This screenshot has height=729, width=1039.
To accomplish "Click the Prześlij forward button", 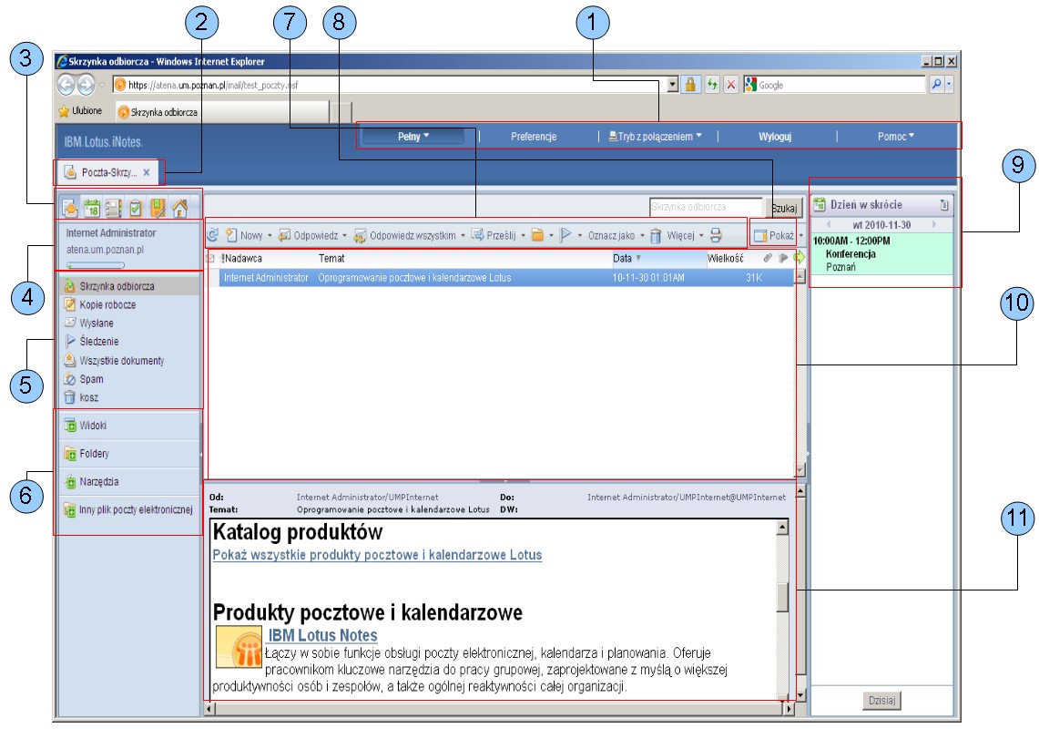I will [x=494, y=235].
